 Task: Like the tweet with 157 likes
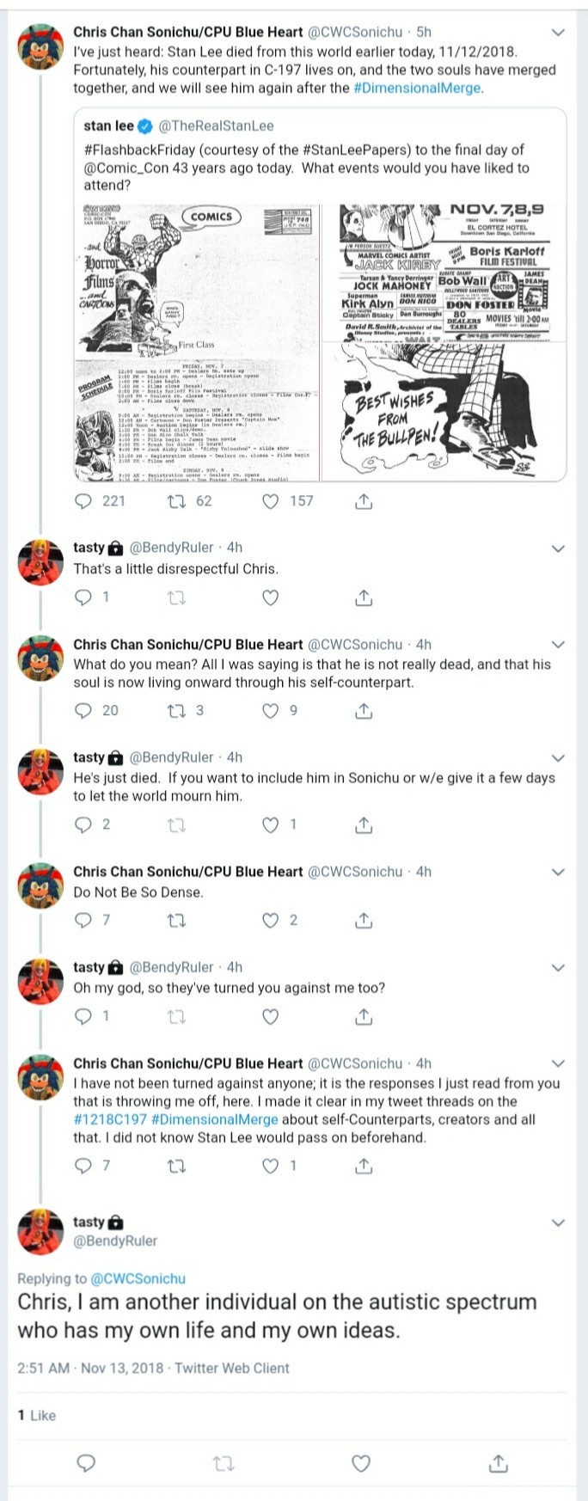click(270, 501)
